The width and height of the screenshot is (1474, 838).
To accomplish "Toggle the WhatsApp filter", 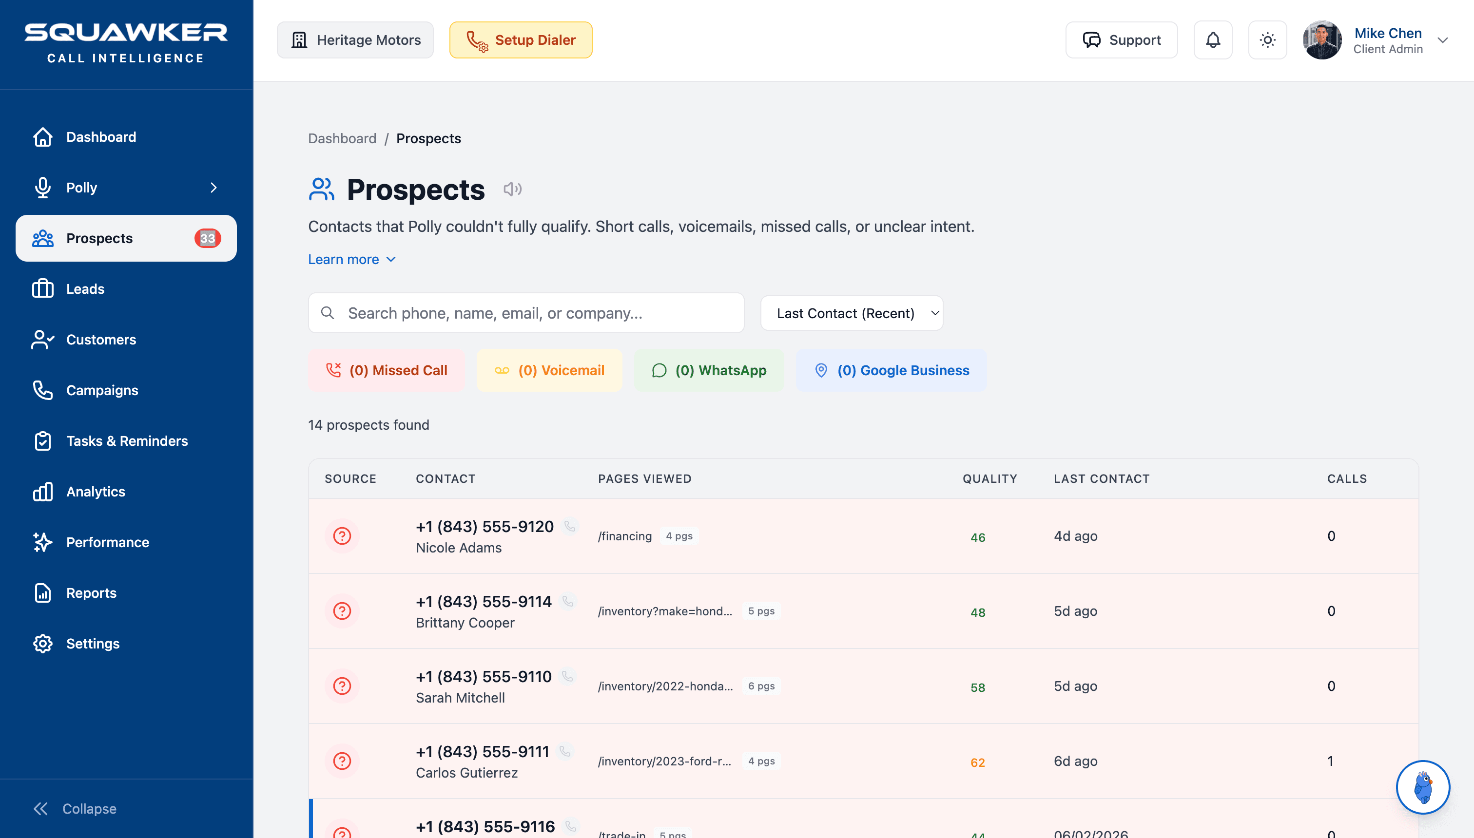I will click(709, 370).
